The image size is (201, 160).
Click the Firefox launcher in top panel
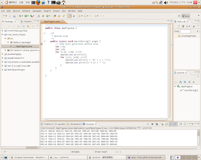(x=38, y=2)
